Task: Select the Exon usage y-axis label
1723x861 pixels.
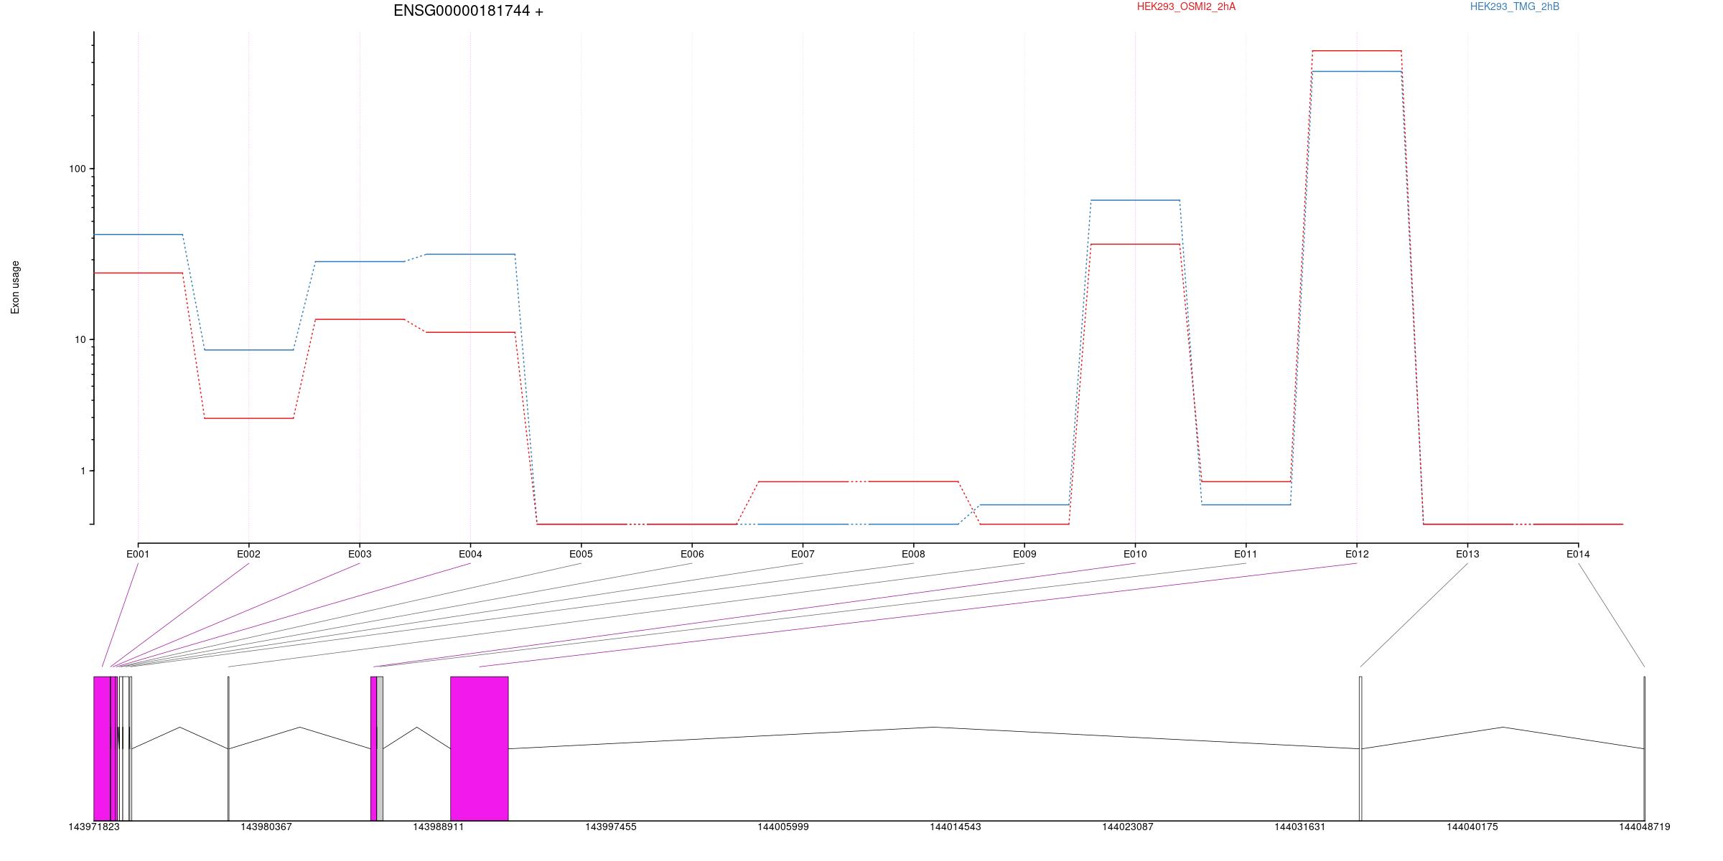Action: 15,287
